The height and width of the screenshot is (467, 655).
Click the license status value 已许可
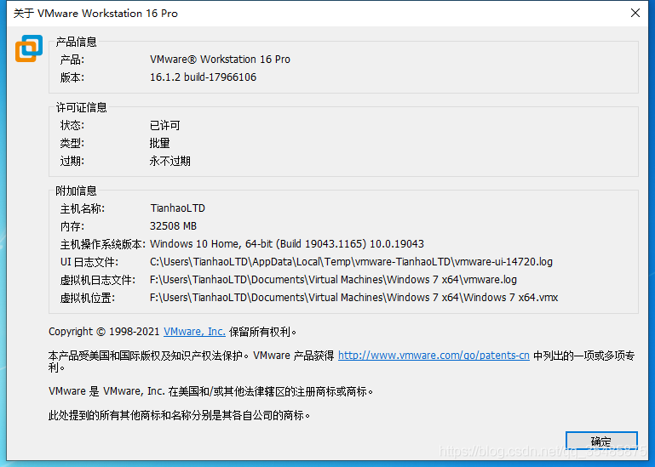tap(165, 125)
